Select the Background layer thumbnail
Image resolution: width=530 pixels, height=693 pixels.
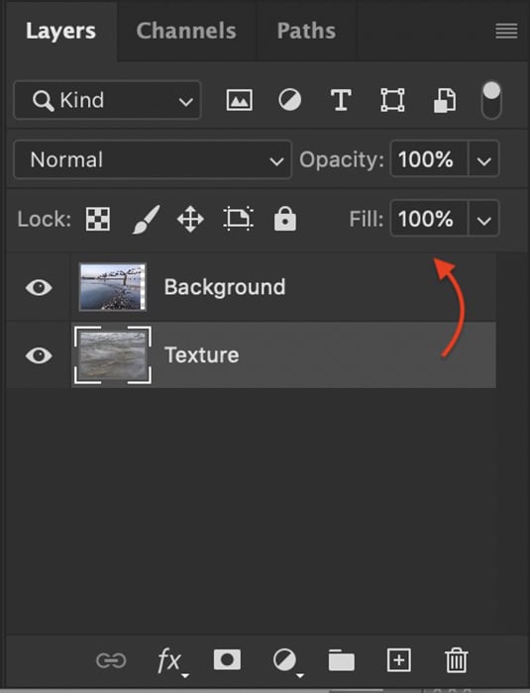coord(112,287)
